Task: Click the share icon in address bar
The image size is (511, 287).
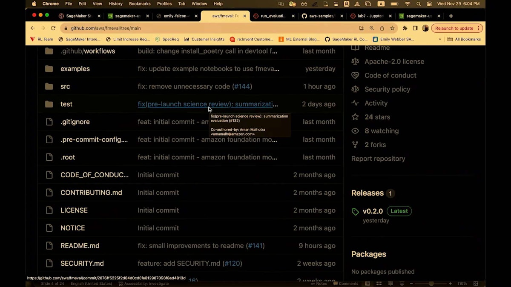Action: click(382, 28)
